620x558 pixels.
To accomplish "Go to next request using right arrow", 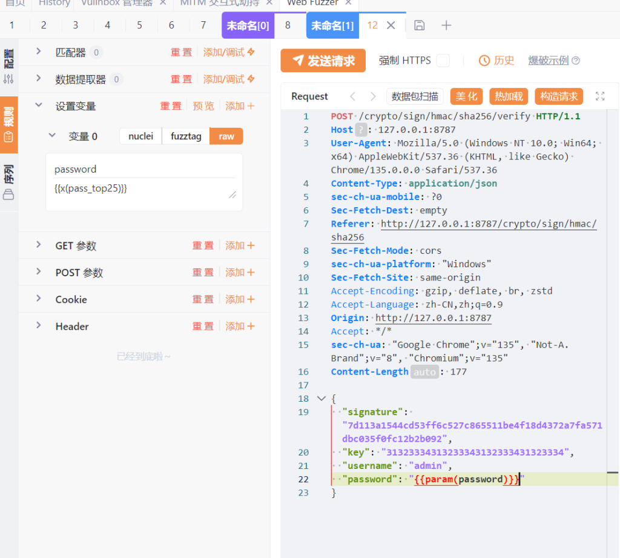I will coord(373,96).
